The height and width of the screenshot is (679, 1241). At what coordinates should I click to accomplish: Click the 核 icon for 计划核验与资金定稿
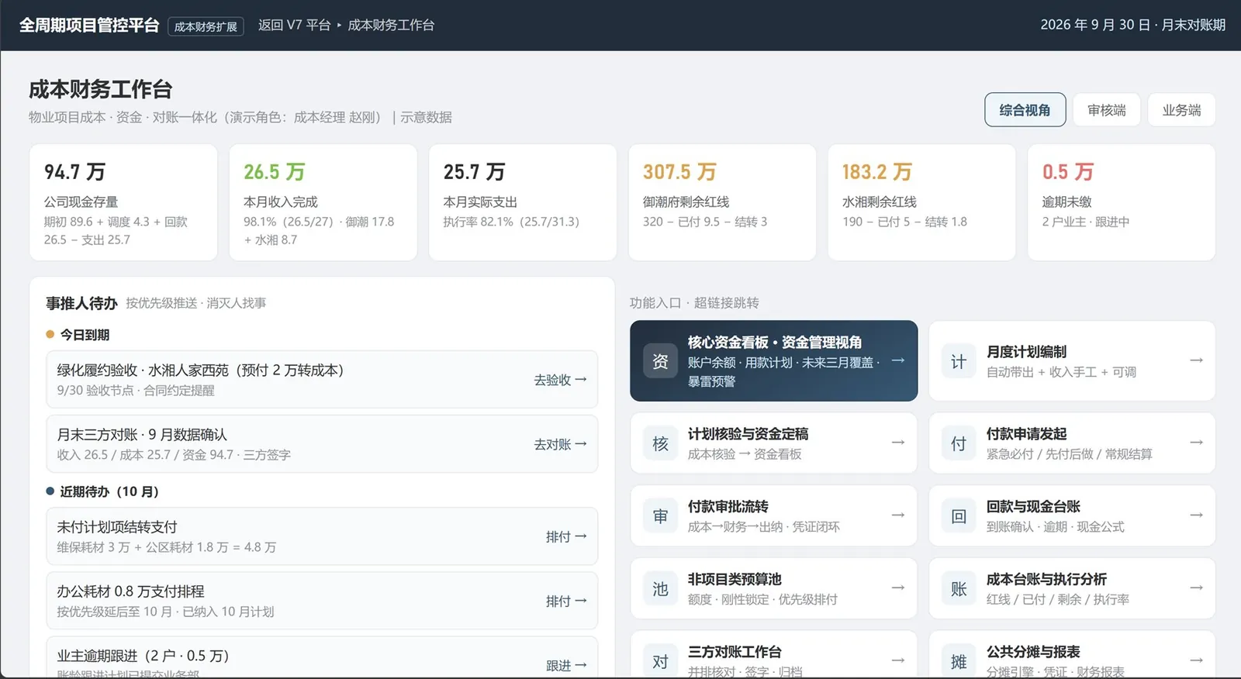point(660,443)
